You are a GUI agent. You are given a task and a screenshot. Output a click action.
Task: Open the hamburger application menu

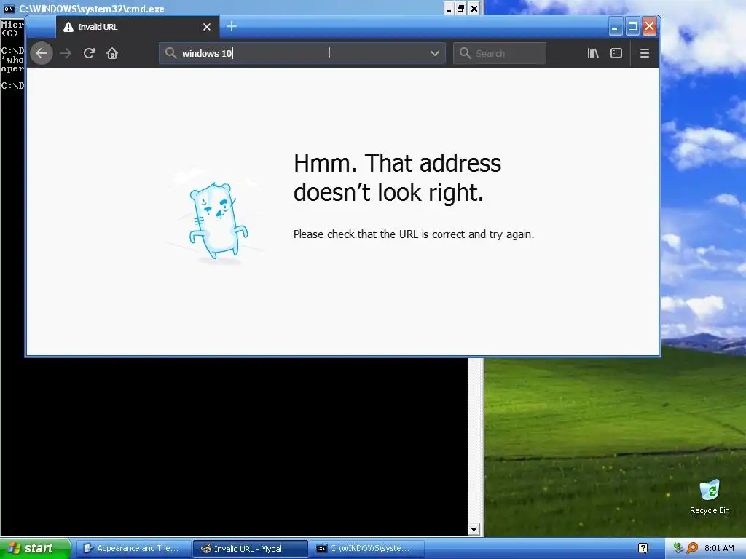click(x=645, y=53)
